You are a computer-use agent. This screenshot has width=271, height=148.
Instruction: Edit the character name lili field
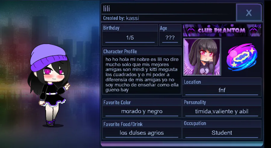(x=169, y=9)
